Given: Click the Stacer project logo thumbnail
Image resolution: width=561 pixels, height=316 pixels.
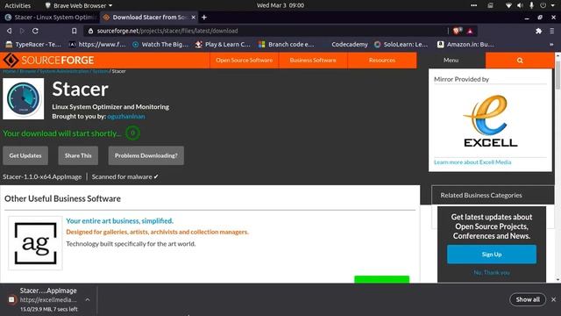Looking at the screenshot, I should pos(24,99).
